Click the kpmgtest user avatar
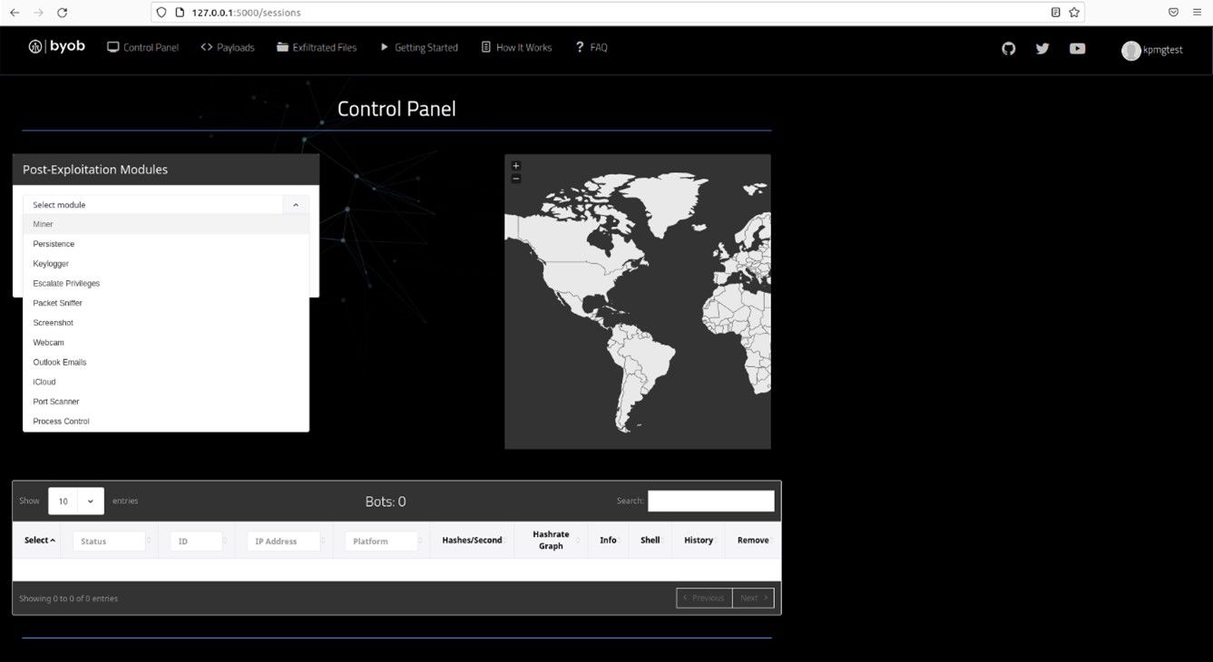 (x=1130, y=51)
